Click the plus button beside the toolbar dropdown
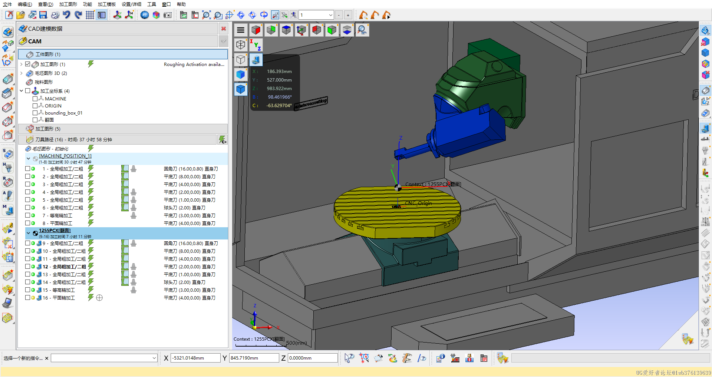 click(348, 15)
